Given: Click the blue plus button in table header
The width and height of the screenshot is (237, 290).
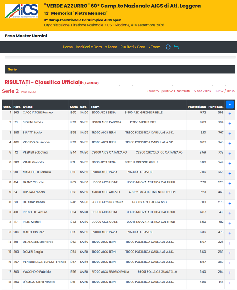Looking at the screenshot, I should 230,105.
